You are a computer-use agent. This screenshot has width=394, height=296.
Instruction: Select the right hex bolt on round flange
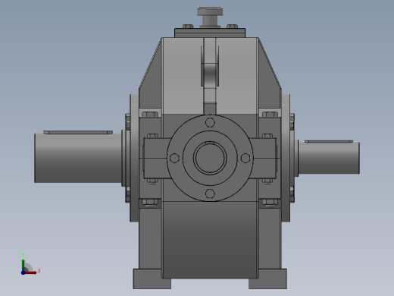tap(245, 158)
